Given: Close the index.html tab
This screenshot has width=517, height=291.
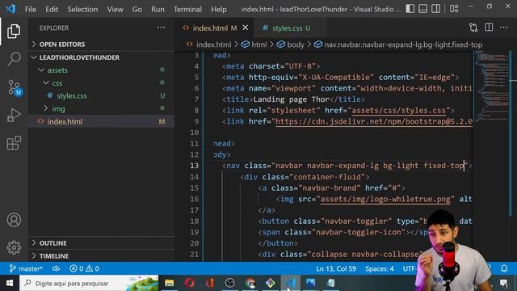Looking at the screenshot, I should tap(246, 27).
